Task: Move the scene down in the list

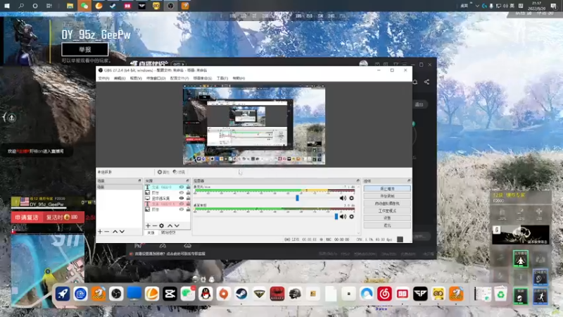Action: point(122,232)
